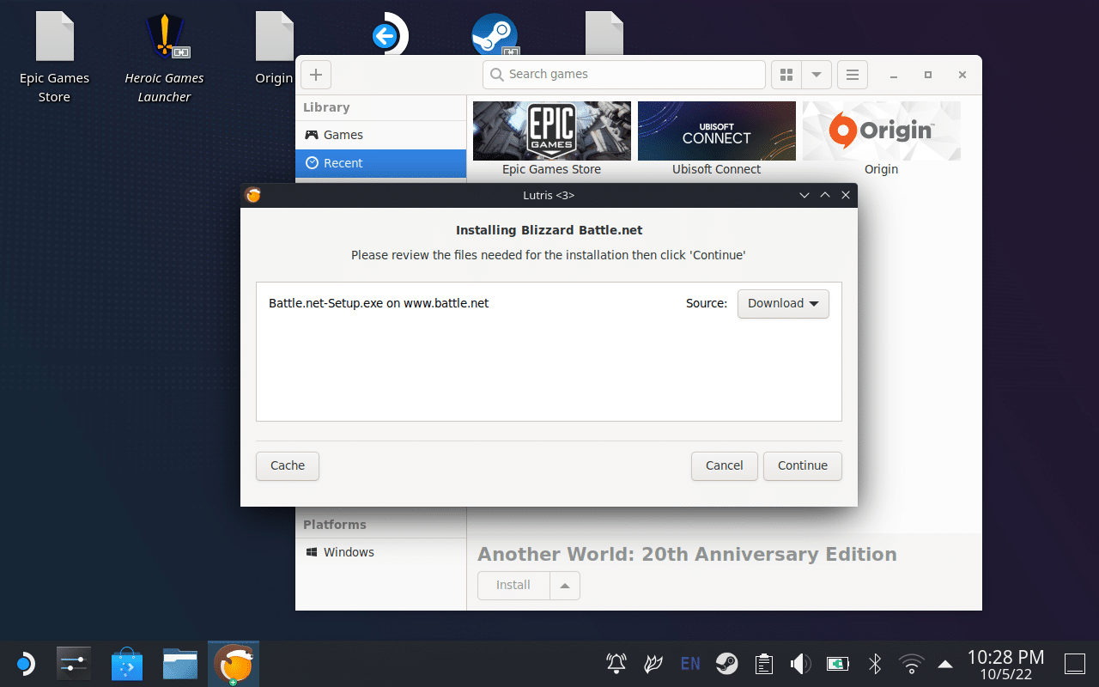Open the volume control in the system tray
Screen dimensions: 1099x687
coord(800,664)
